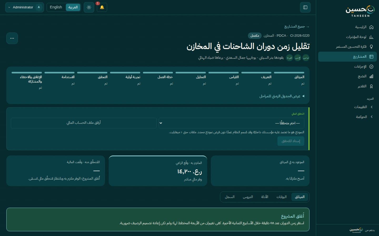Switch to الميثاق tab
This screenshot has height=236, width=379.
coord(300,197)
